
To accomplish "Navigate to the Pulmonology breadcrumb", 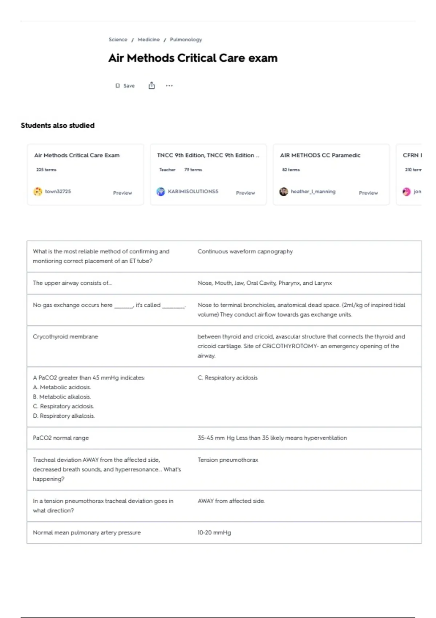I will pyautogui.click(x=186, y=40).
